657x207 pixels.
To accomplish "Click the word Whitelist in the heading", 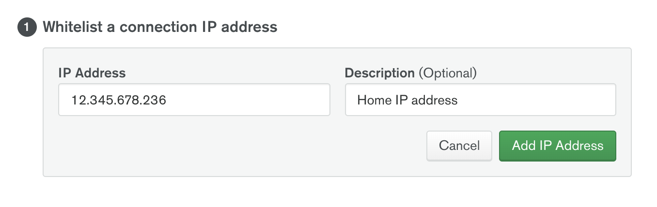I will [x=73, y=27].
